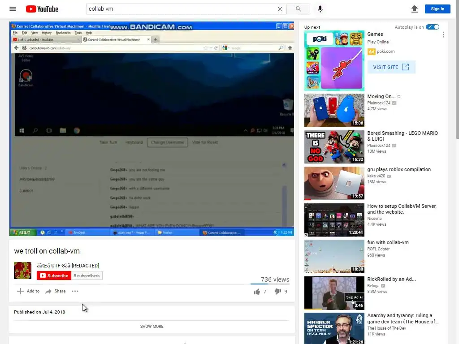Screen dimensions: 459x344
Task: Select the '1 of 1 uploaded - YouTube' tab
Action: (x=46, y=39)
